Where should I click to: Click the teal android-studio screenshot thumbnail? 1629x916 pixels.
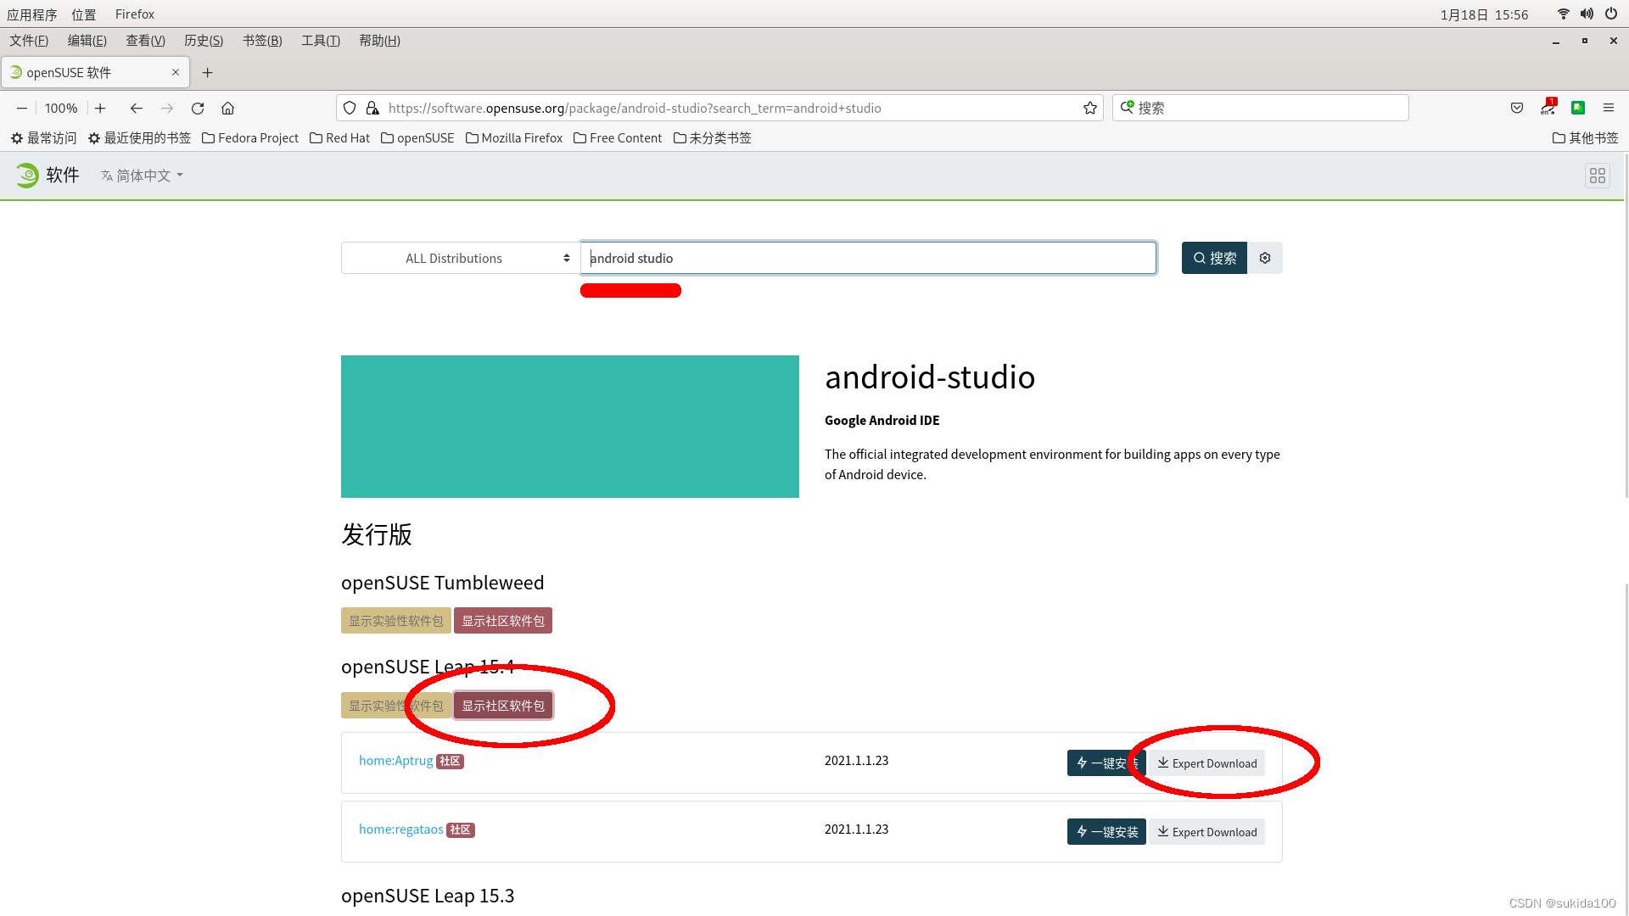(x=570, y=427)
